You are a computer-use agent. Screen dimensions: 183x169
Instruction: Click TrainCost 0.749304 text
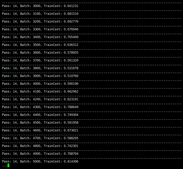click(x=71, y=115)
